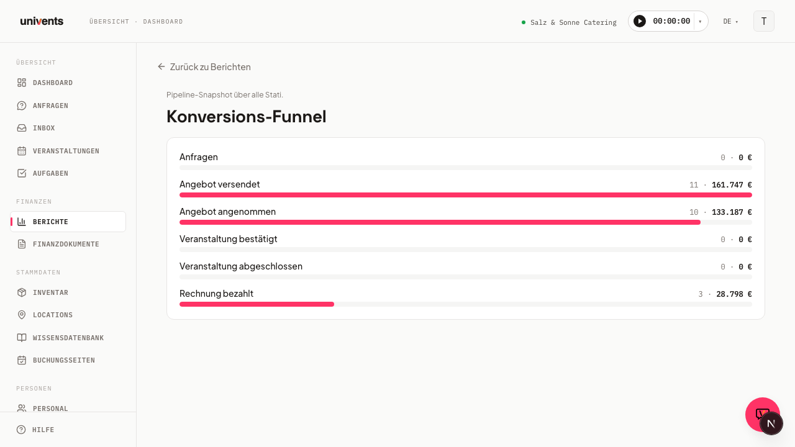Viewport: 795px width, 447px height.
Task: Click the Angebot angenommen label
Action: coord(227,212)
